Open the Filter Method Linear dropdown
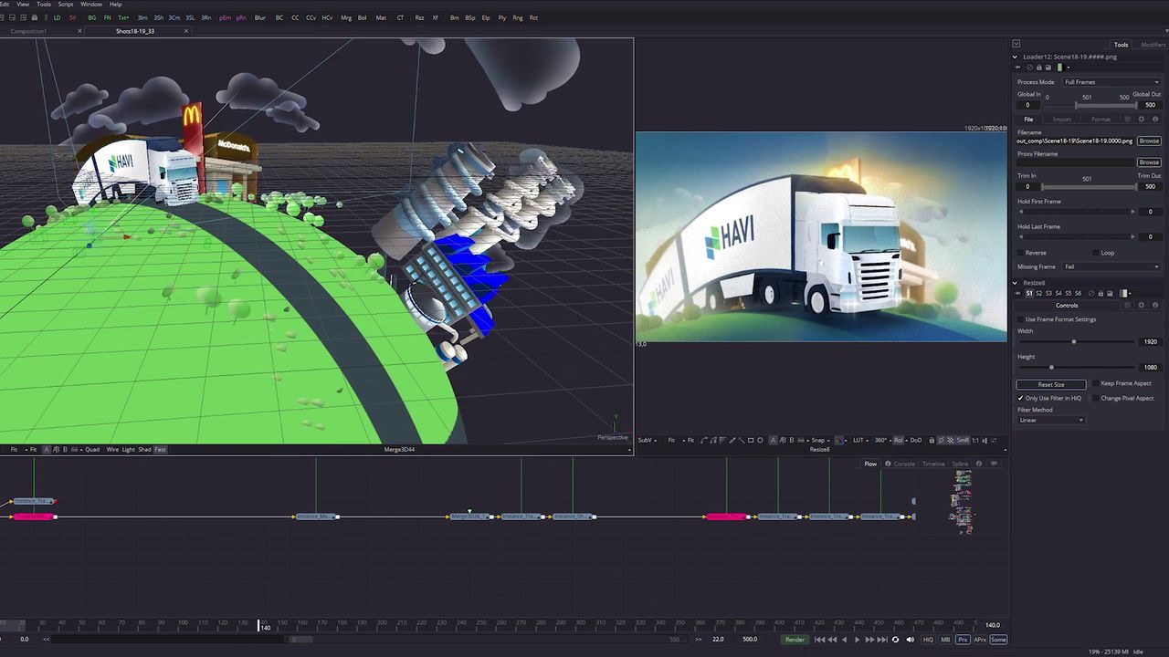This screenshot has height=657, width=1169. (1051, 421)
